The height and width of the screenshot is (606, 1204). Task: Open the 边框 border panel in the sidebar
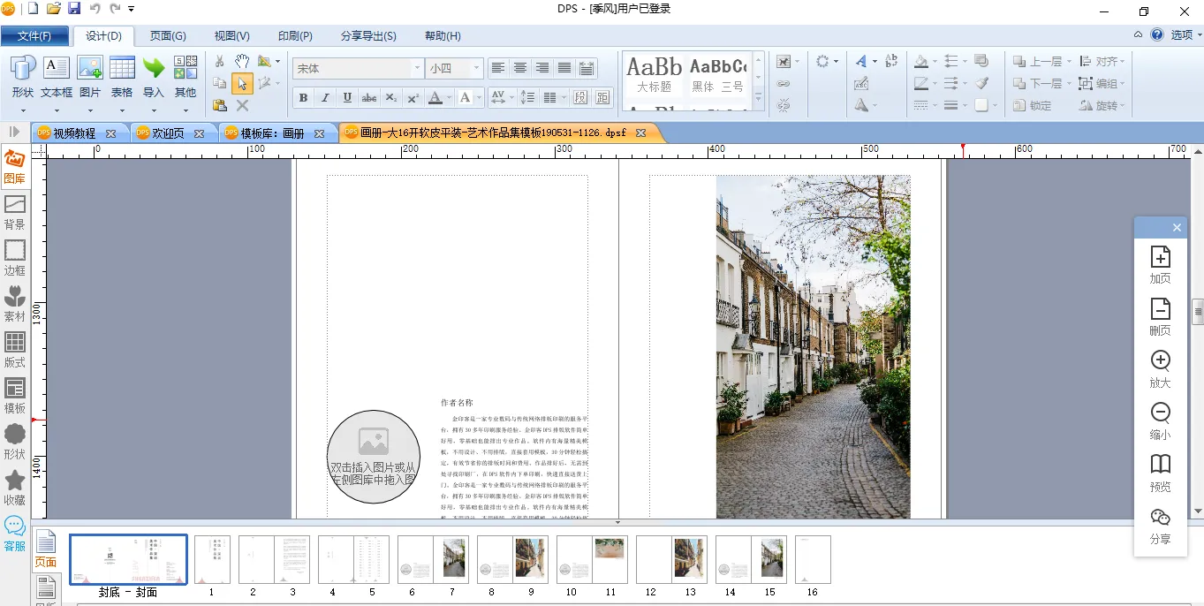[15, 257]
